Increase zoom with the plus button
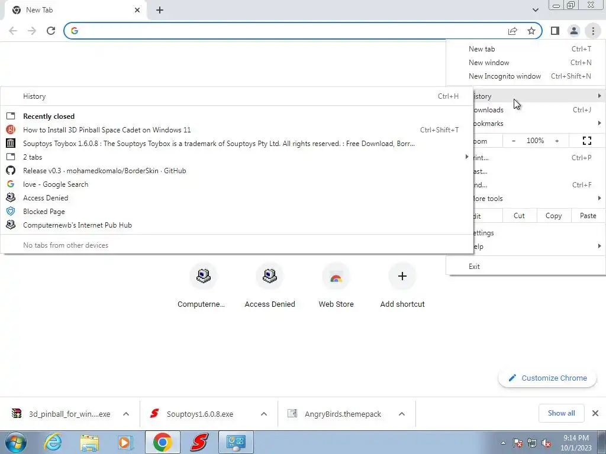This screenshot has height=454, width=606. [x=557, y=141]
